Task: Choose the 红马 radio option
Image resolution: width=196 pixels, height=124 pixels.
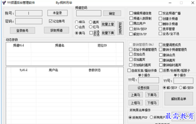Action: point(91,27)
